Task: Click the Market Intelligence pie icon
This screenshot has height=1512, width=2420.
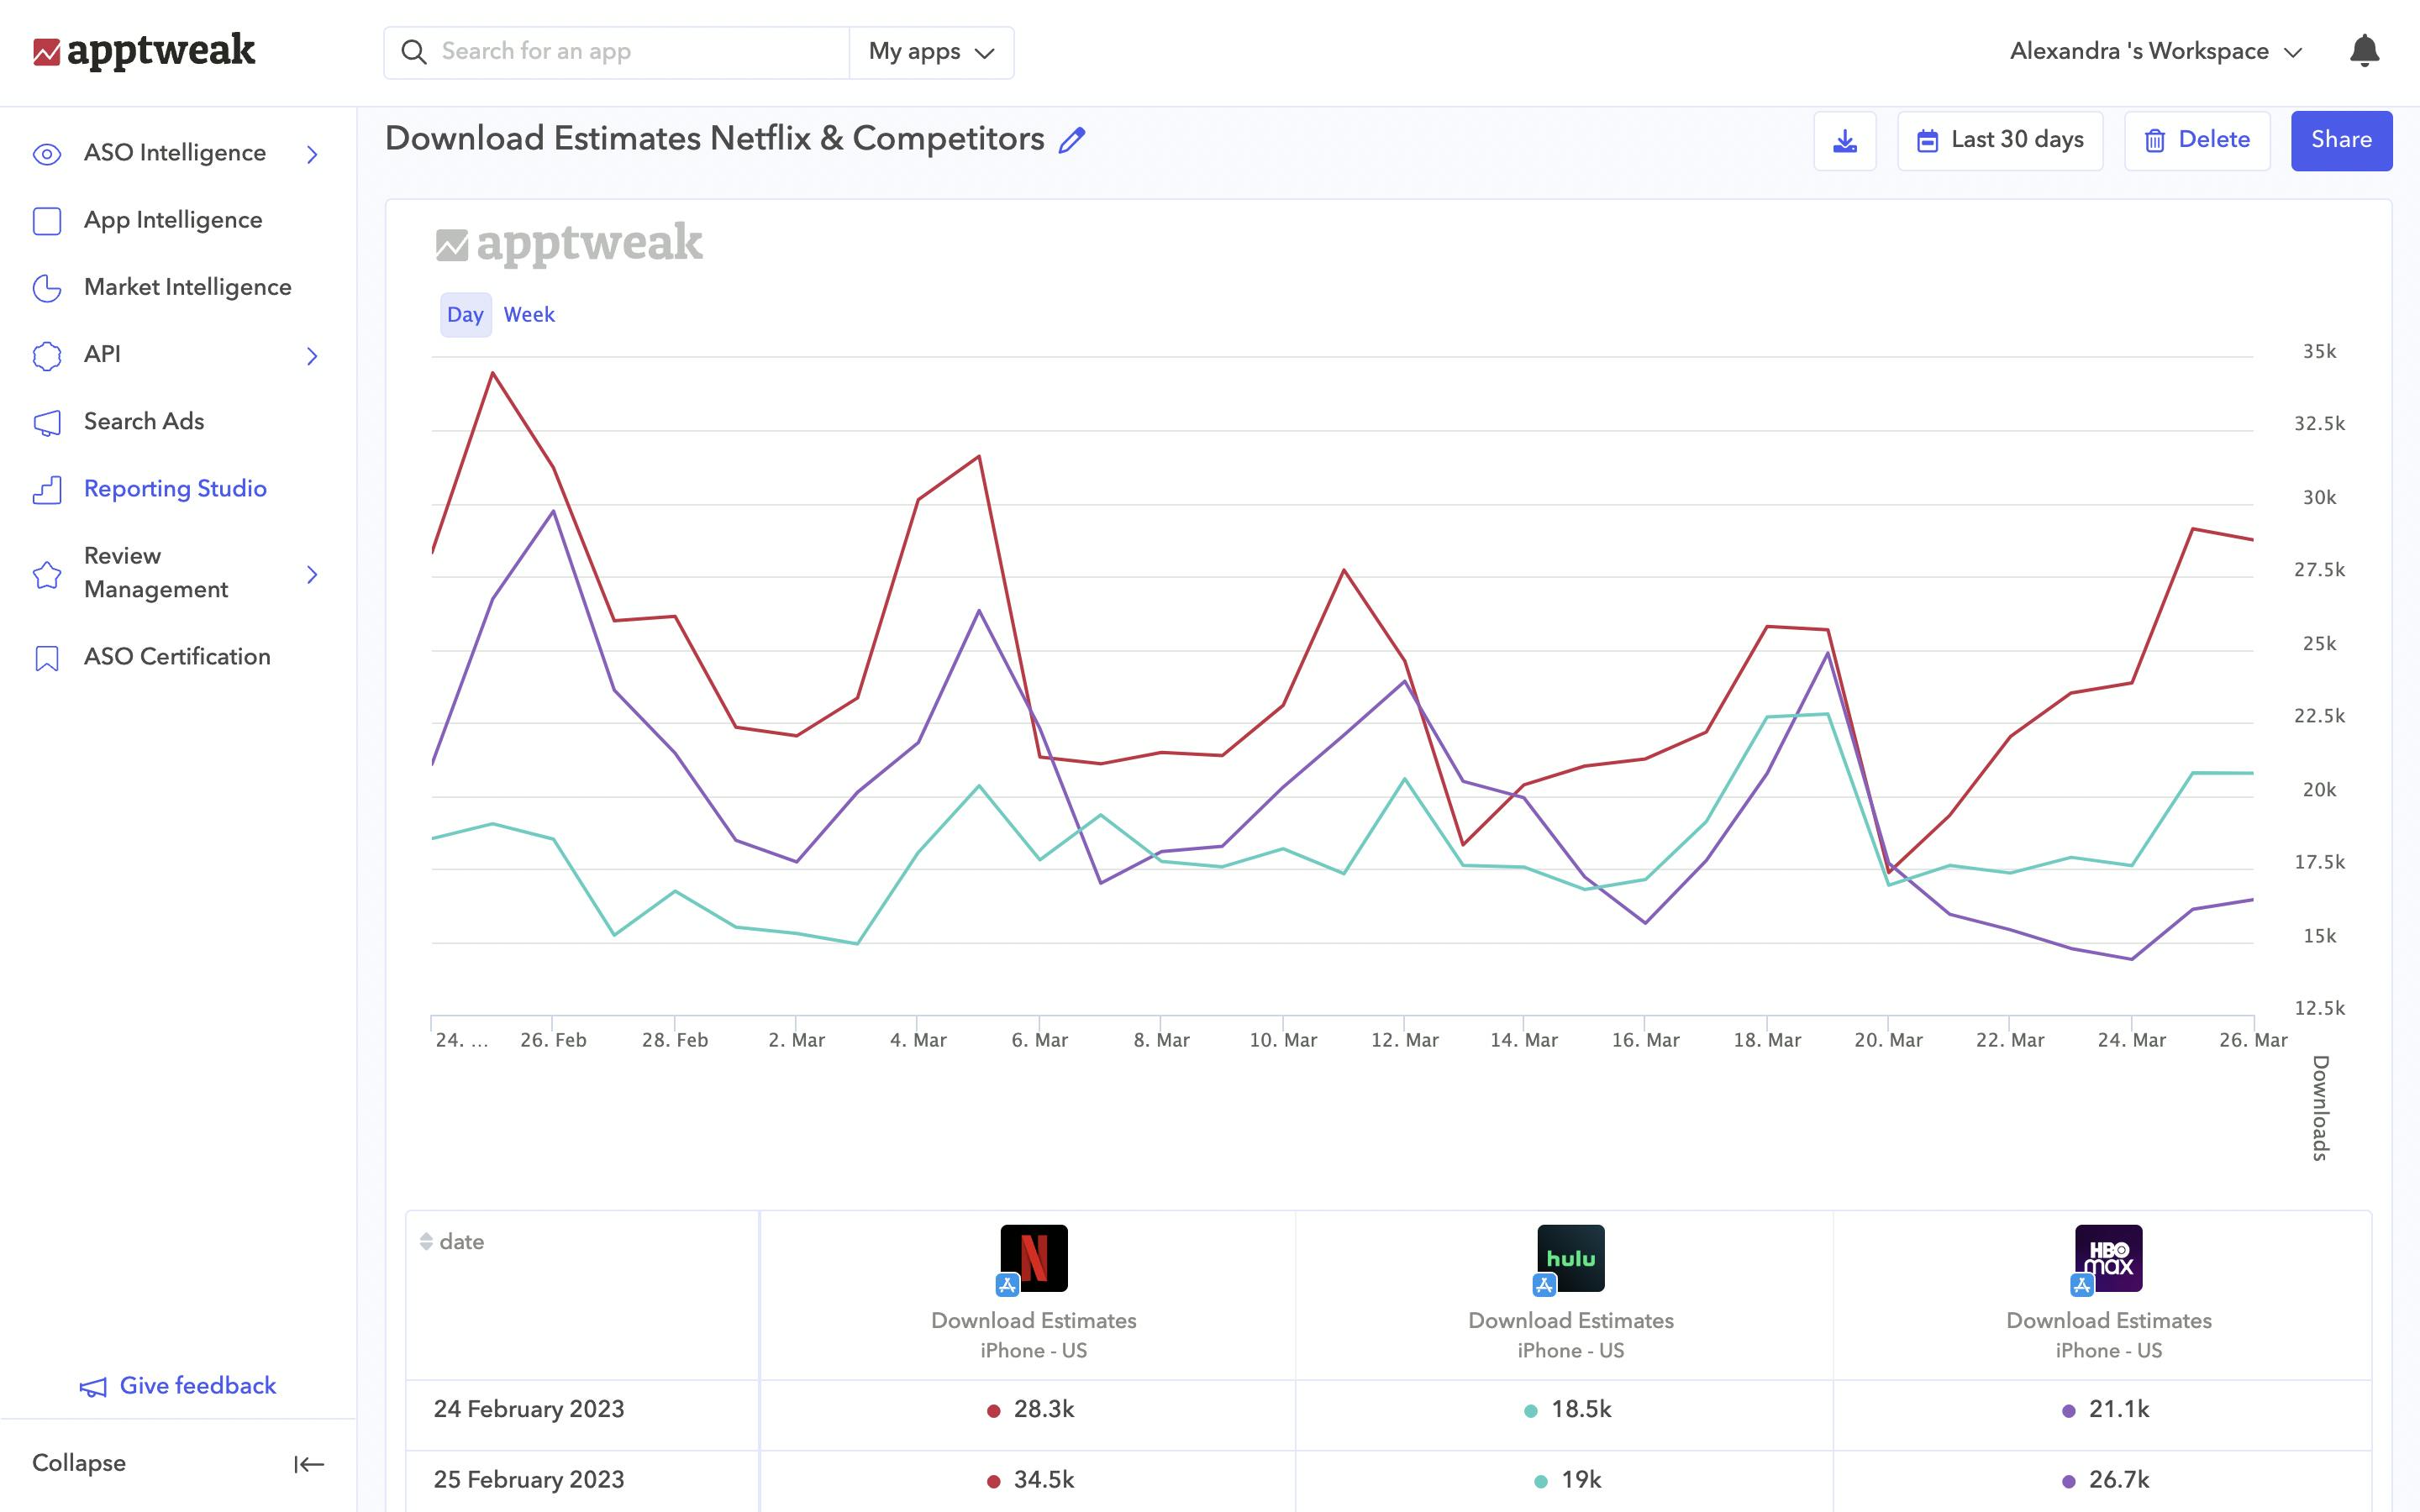Action: pyautogui.click(x=47, y=288)
